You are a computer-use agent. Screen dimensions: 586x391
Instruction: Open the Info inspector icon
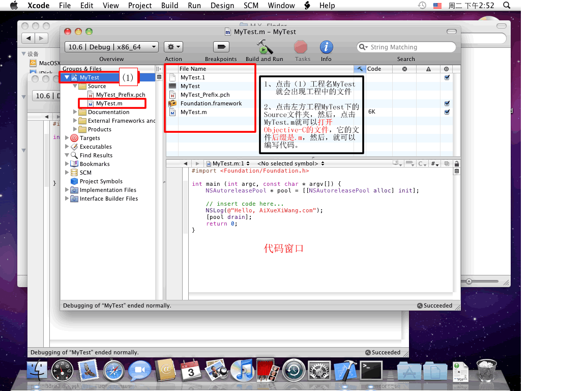point(326,47)
